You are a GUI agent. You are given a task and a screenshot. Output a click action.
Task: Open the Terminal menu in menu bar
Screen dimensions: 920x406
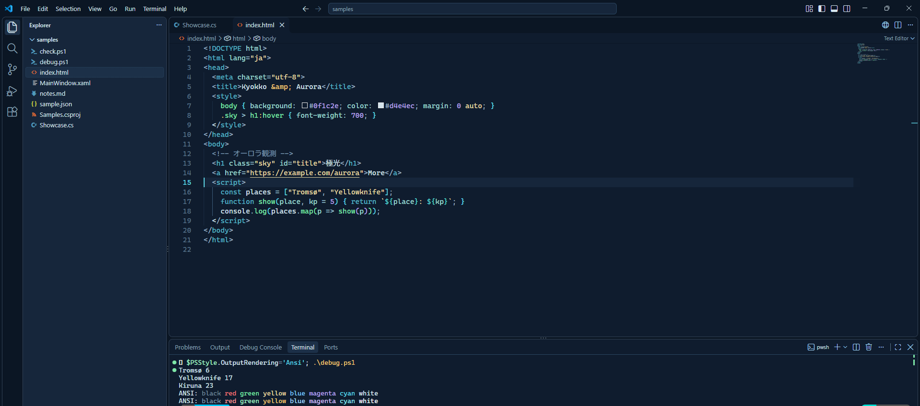tap(155, 9)
